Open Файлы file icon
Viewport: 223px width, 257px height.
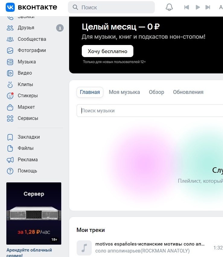click(10, 148)
